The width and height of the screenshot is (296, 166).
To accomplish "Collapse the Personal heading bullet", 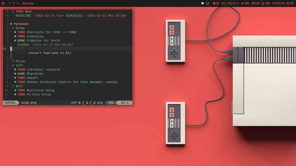I will (11, 24).
